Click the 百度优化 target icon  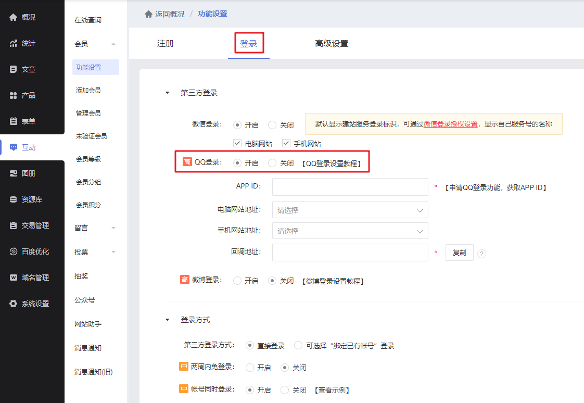click(14, 251)
